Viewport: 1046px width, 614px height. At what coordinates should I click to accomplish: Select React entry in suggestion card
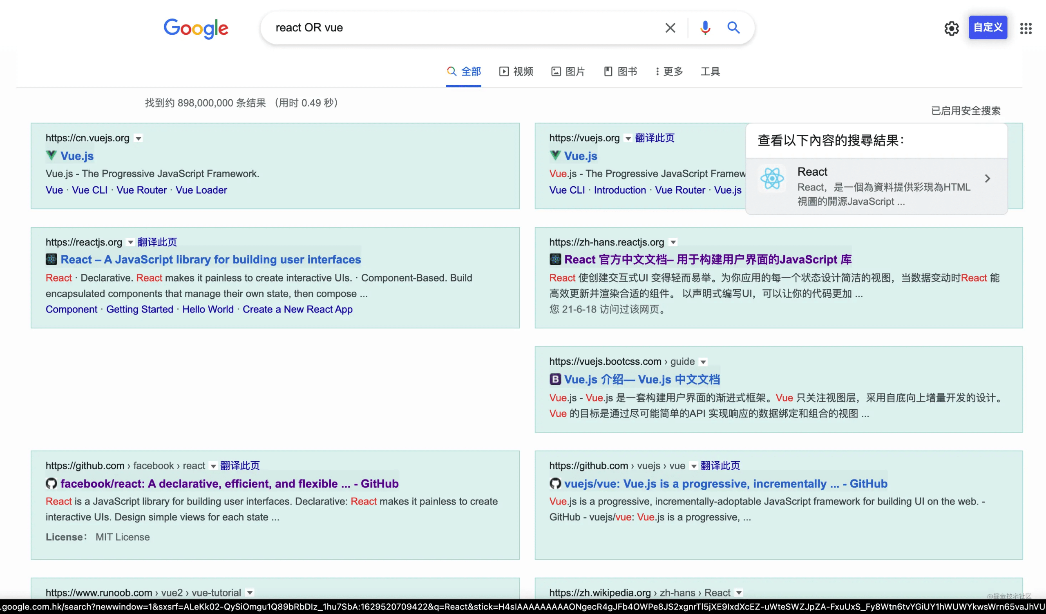[876, 186]
